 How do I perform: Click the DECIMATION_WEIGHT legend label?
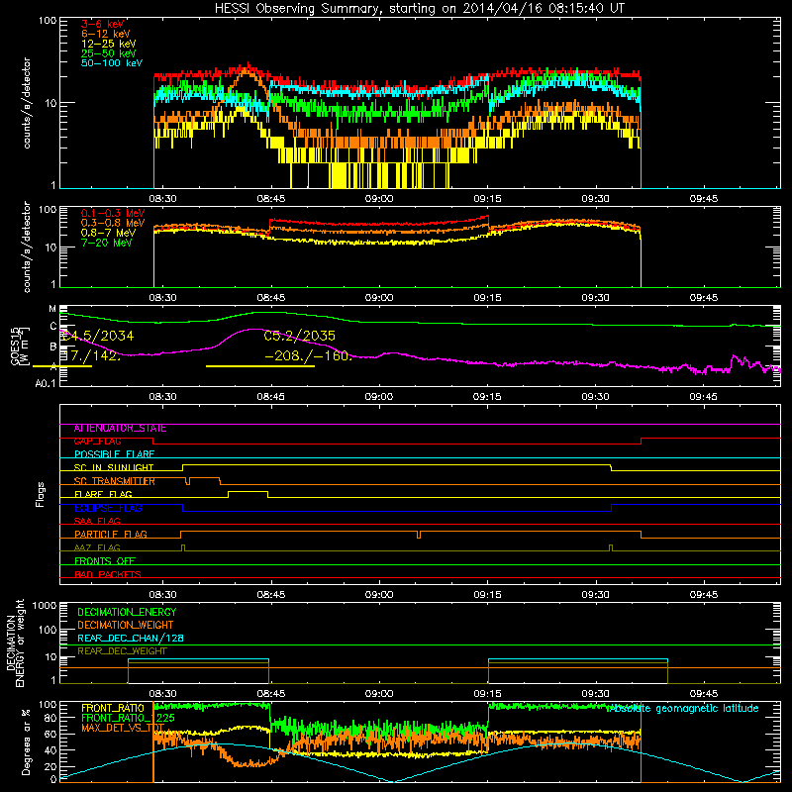coord(126,626)
